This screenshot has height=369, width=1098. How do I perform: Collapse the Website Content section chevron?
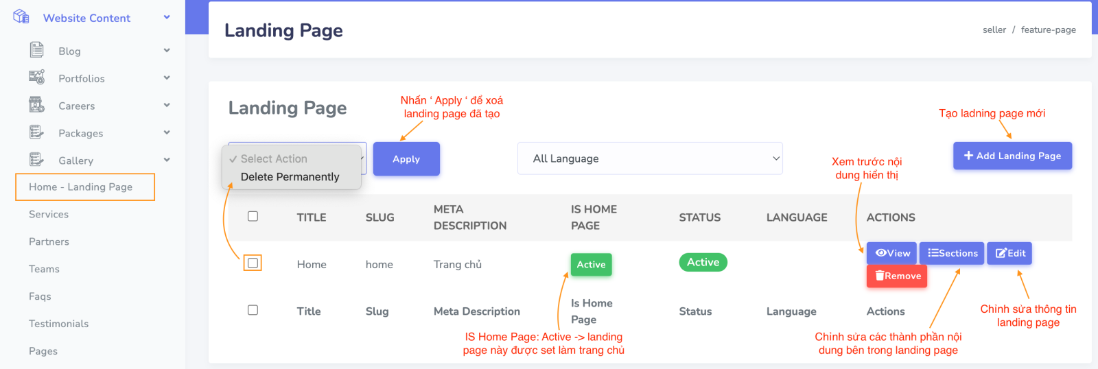(167, 18)
